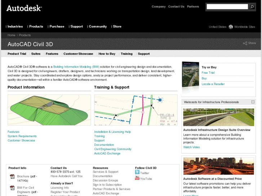Screen dimensions: 262x196
Task: Click the pipe network drawing thumbnail
Action: [136, 110]
